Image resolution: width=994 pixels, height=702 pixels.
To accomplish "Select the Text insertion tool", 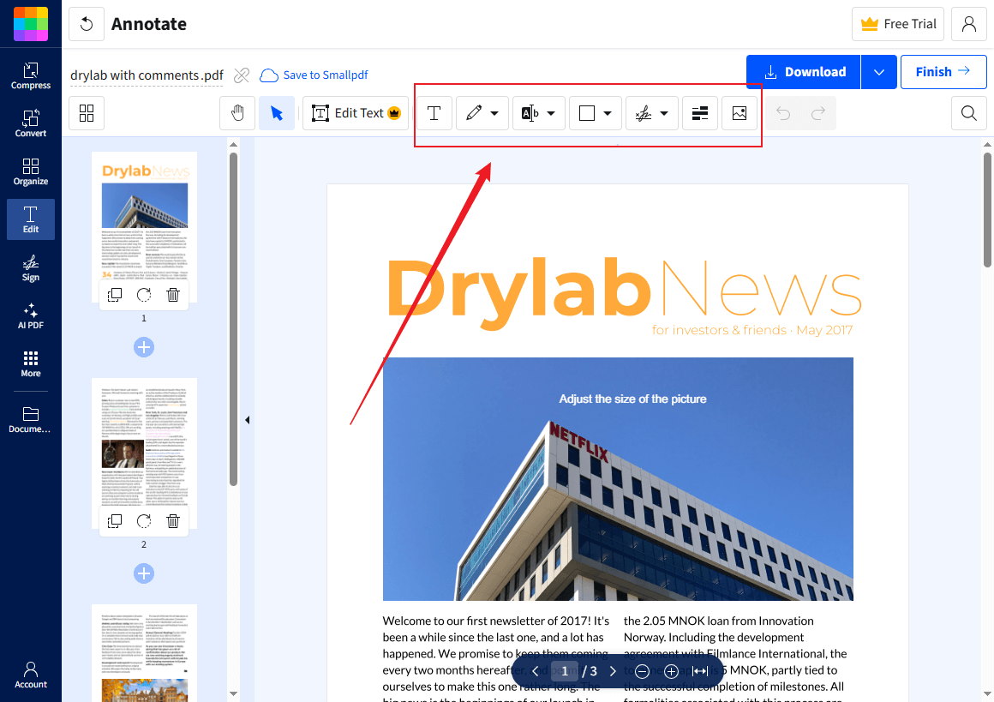I will (x=434, y=112).
